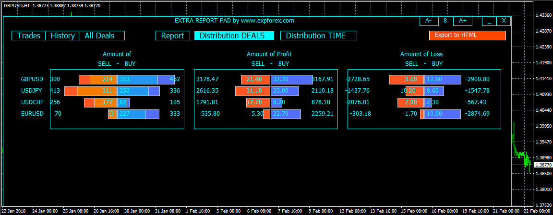This screenshot has height=215, width=553.
Task: Click the GBPUSD symbol row label
Action: pos(33,80)
